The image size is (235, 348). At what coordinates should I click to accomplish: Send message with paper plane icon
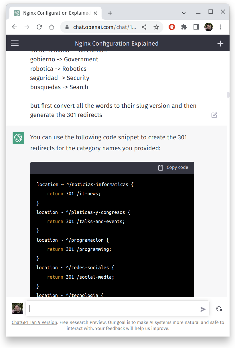point(203,309)
